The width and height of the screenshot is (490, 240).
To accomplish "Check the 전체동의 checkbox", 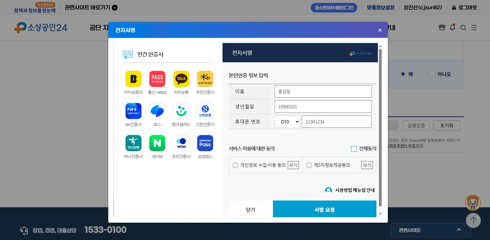I will point(354,149).
